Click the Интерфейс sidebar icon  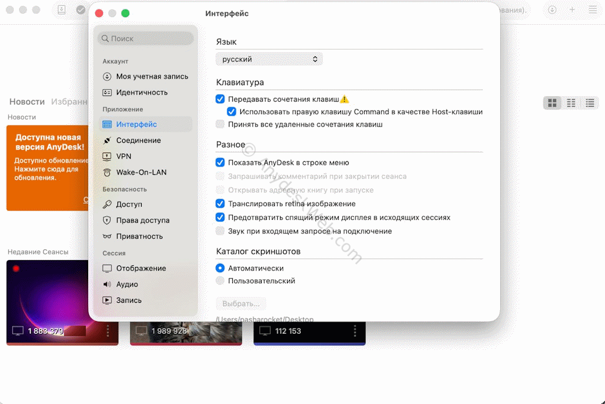pyautogui.click(x=107, y=124)
